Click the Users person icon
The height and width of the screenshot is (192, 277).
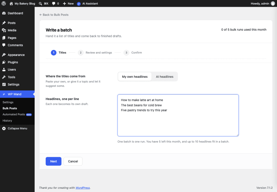(4, 70)
